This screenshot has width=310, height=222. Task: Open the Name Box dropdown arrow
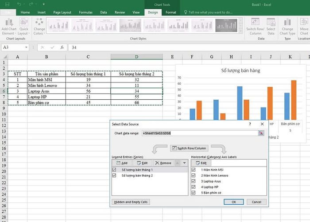coord(26,47)
